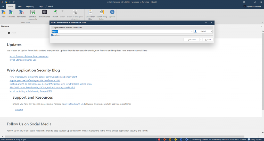Collapse the ribbon with the chevron

pyautogui.click(x=262, y=22)
